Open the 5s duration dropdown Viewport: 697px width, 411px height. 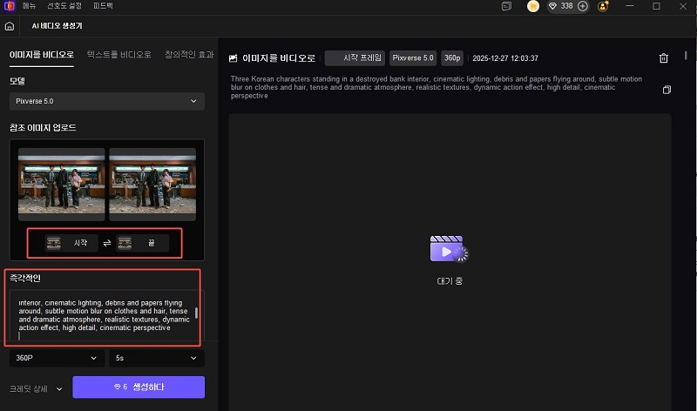157,358
